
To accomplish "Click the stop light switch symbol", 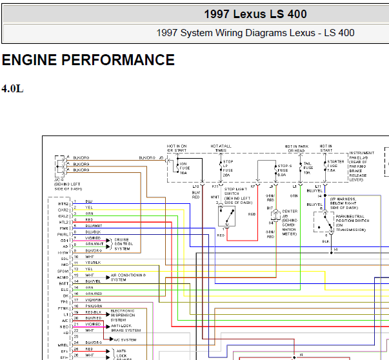I will tap(226, 216).
